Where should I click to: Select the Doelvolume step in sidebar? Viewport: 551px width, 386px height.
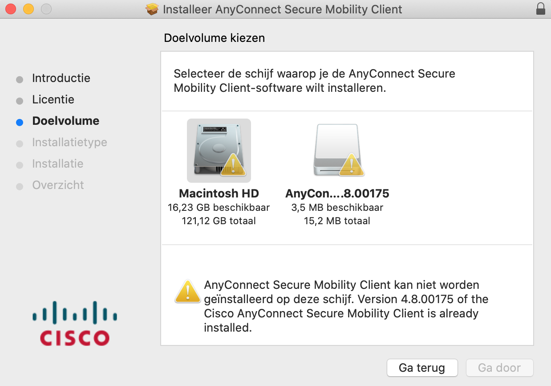point(65,121)
